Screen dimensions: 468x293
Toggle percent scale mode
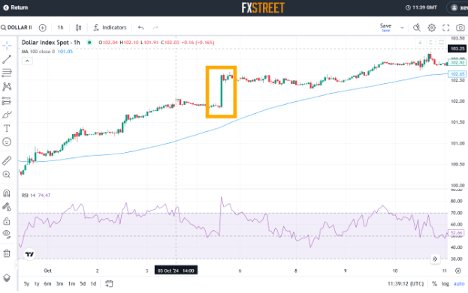434,284
